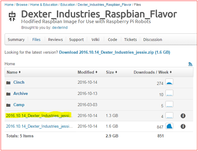Open the Camp folder link
198x151 pixels.
19,105
